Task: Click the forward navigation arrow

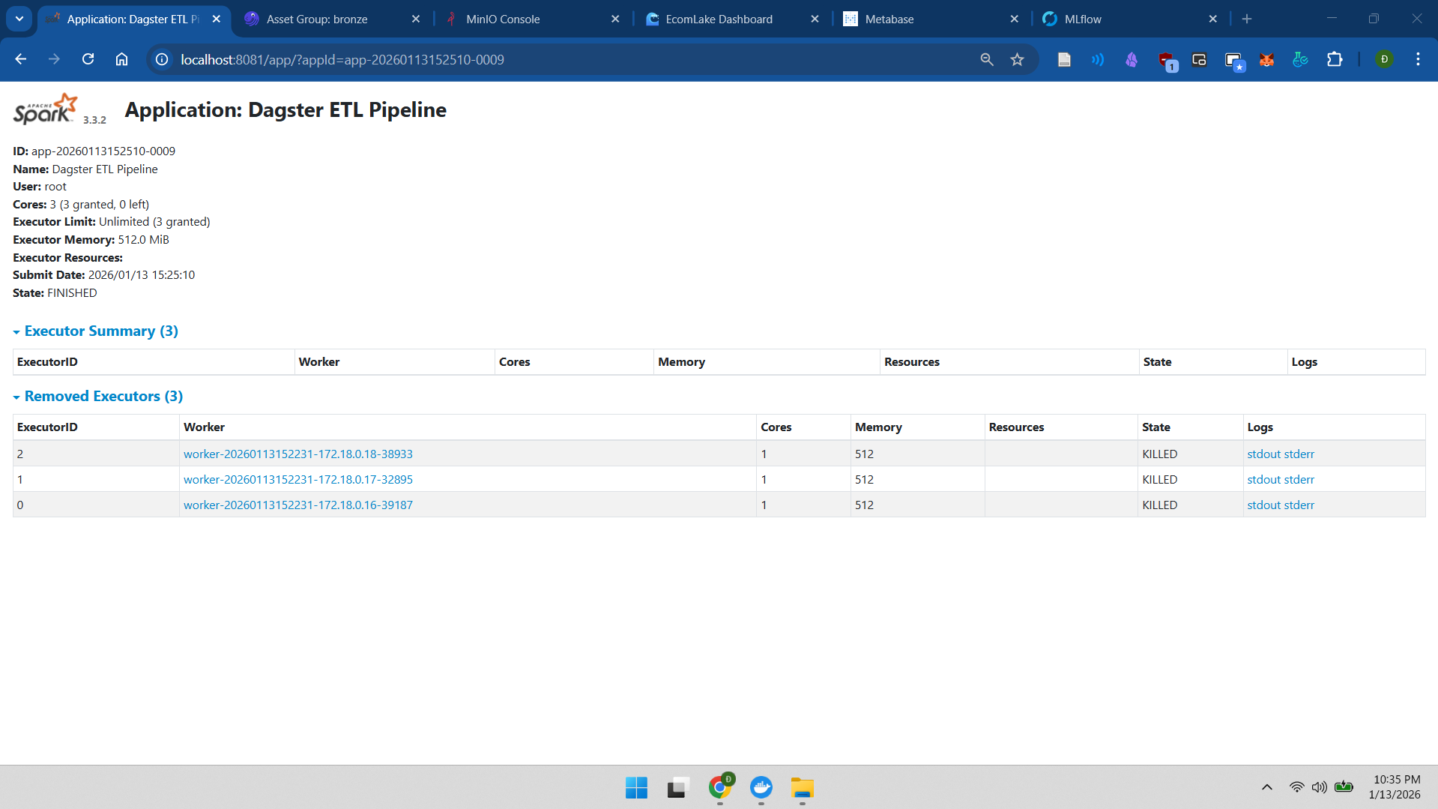Action: [54, 59]
